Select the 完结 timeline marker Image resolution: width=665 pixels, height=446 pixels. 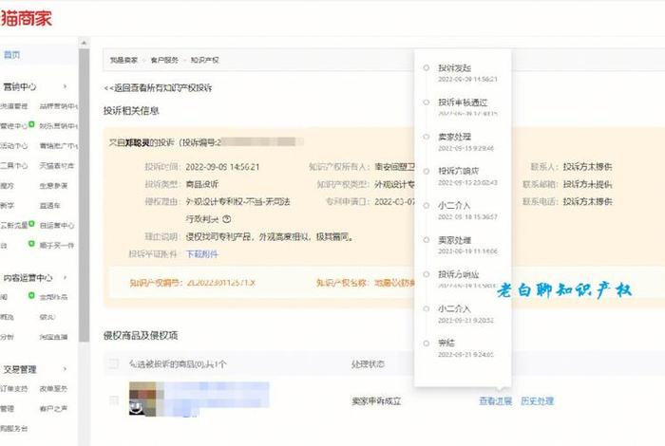click(x=427, y=344)
